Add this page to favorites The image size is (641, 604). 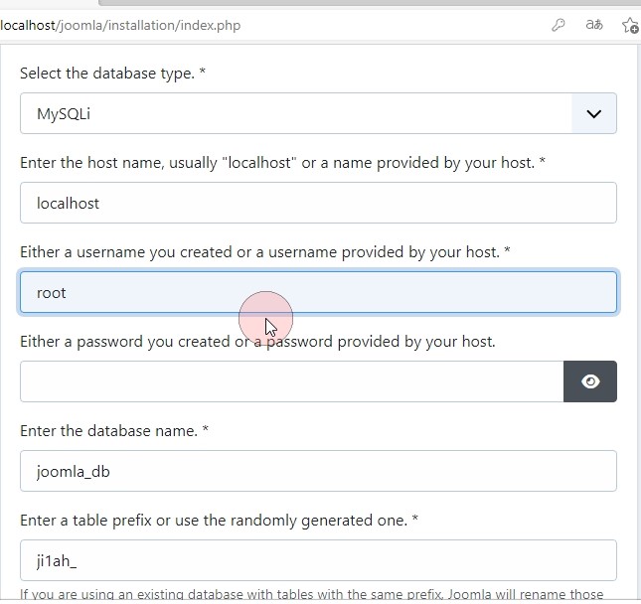coord(629,25)
